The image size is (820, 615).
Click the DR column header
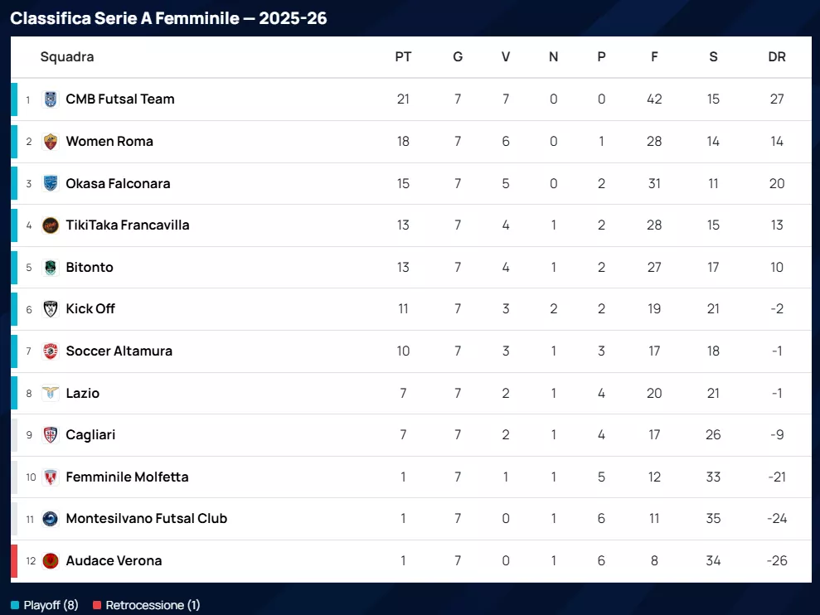(x=776, y=57)
